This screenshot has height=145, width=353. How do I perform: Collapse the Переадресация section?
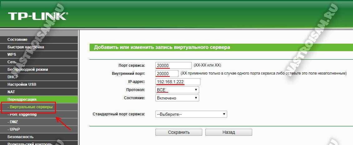click(x=22, y=99)
